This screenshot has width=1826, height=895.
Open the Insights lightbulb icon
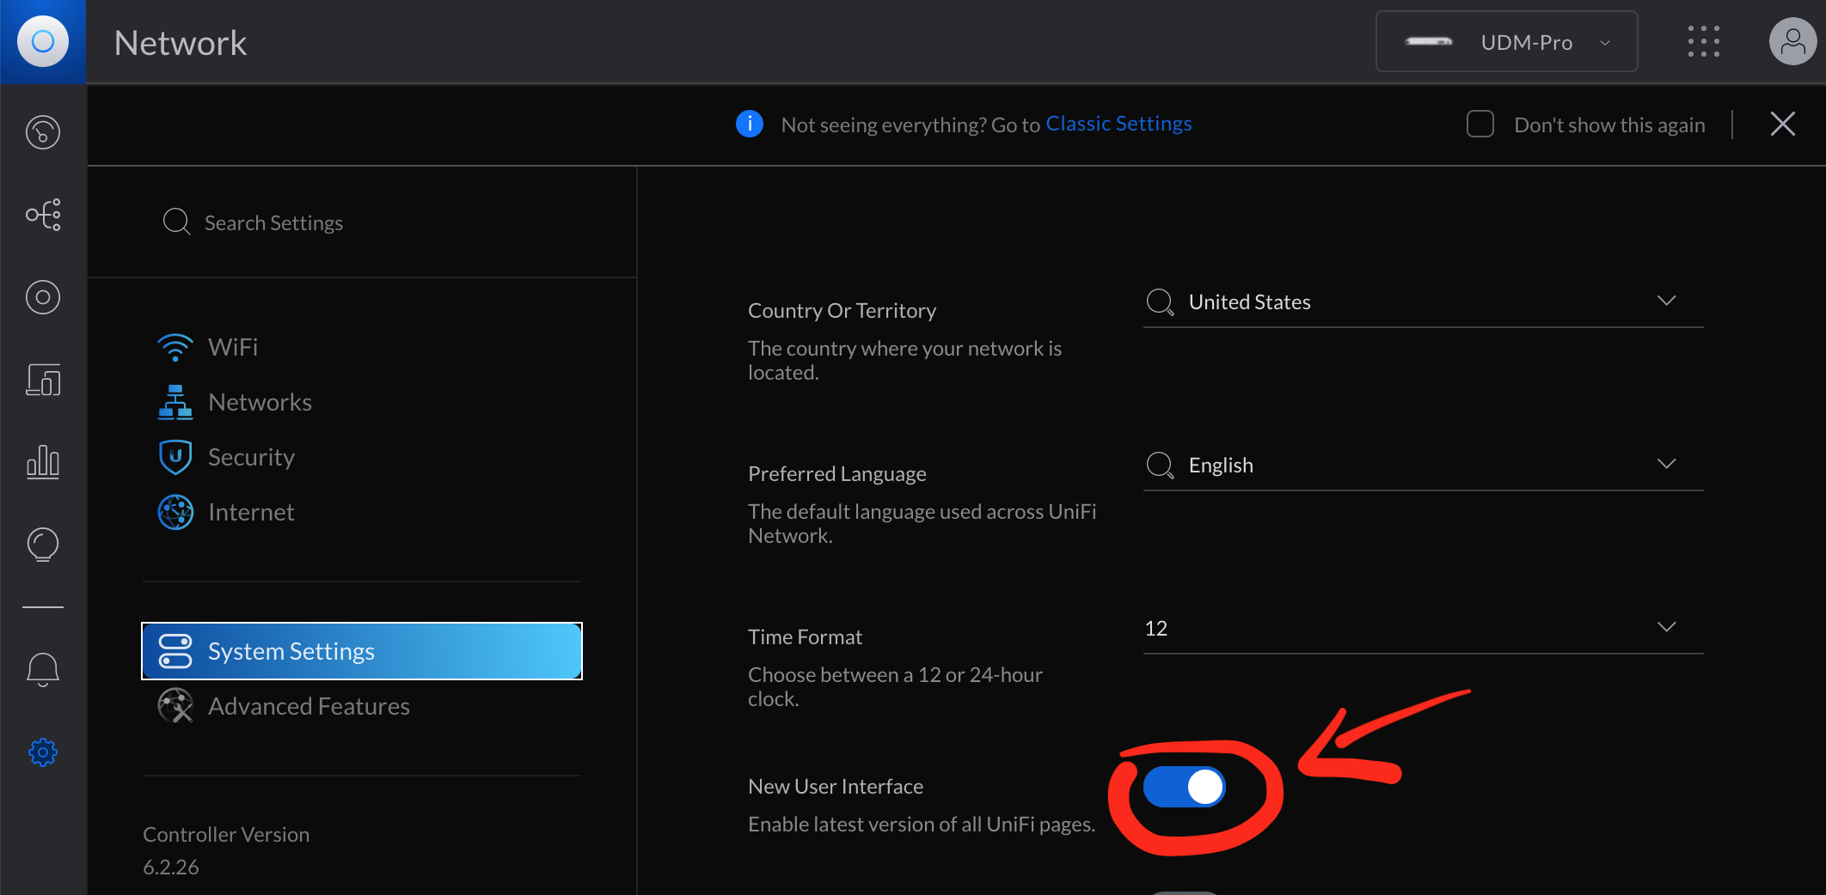click(x=43, y=545)
